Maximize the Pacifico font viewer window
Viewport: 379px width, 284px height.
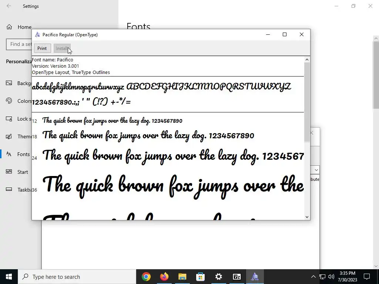[285, 34]
